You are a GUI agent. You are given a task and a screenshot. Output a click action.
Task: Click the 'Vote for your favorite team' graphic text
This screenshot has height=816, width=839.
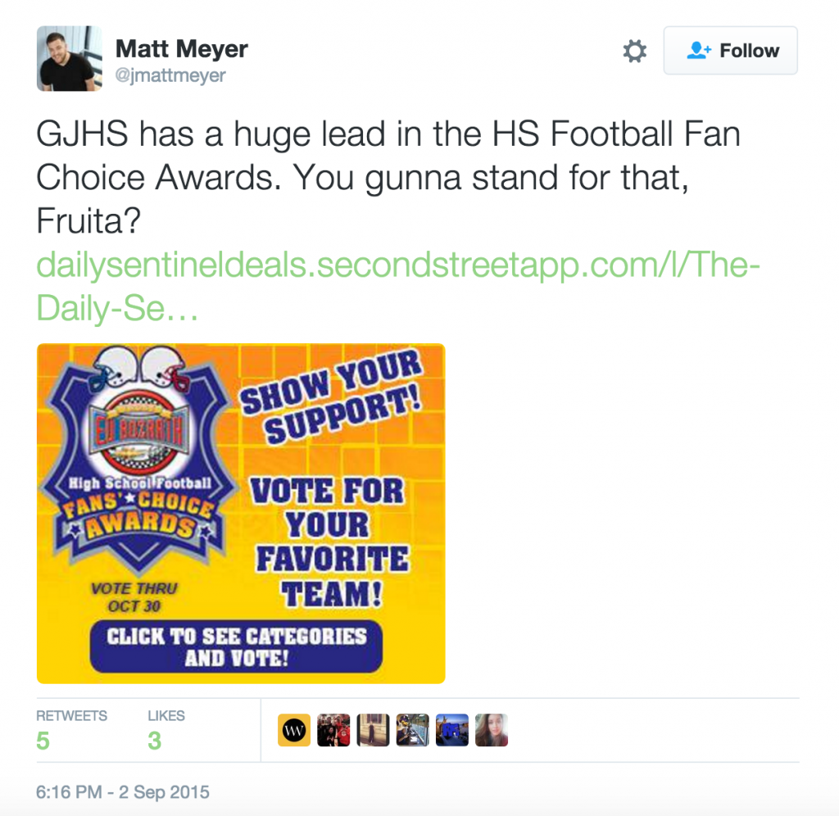(x=329, y=542)
